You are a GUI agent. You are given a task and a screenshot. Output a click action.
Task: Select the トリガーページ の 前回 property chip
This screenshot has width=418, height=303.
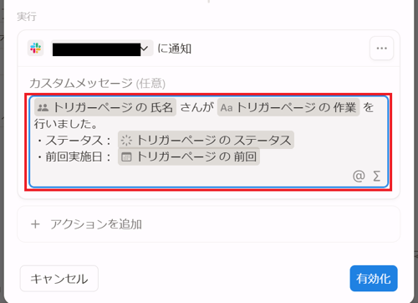click(189, 157)
